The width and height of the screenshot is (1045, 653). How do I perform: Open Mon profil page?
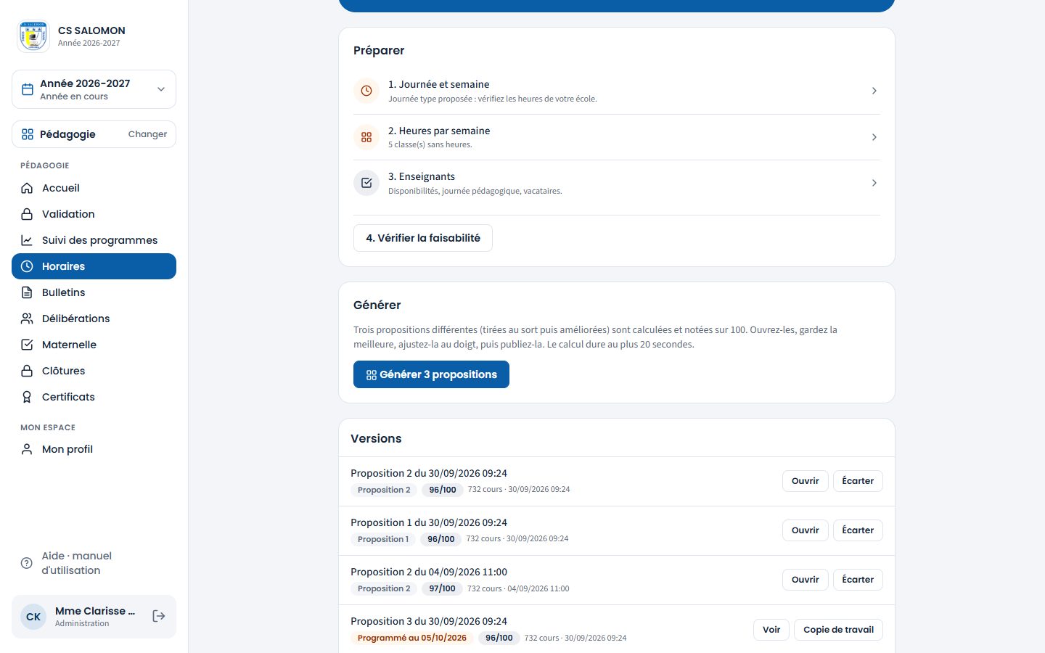pyautogui.click(x=94, y=449)
